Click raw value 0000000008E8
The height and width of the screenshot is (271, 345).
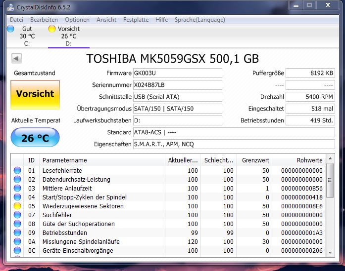coord(301,206)
